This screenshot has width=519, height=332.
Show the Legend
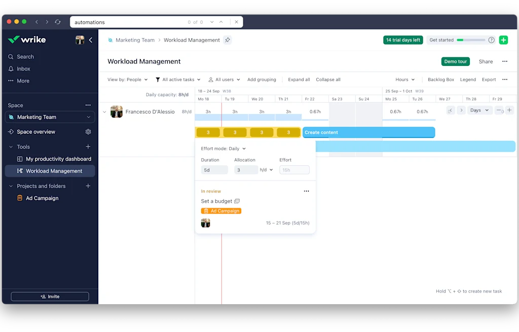click(x=468, y=80)
